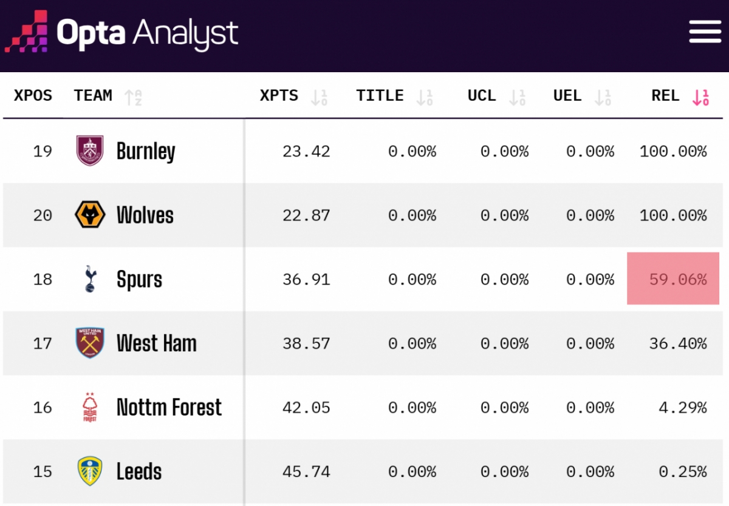Click the Leeds club crest
Viewport: 729px width, 506px height.
click(x=90, y=471)
